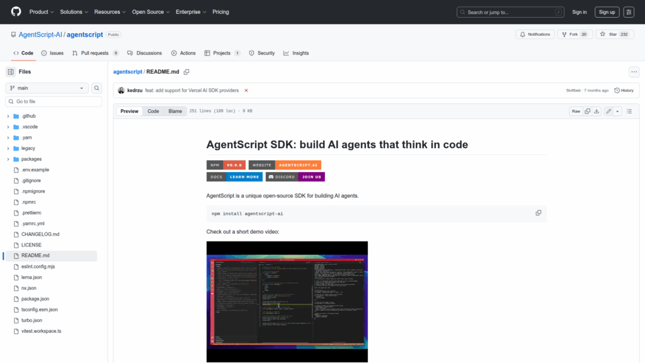This screenshot has width=645, height=363.
Task: Click the failed commit status icon
Action: point(246,90)
